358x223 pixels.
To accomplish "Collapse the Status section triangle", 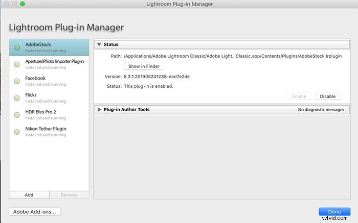I will (99, 44).
